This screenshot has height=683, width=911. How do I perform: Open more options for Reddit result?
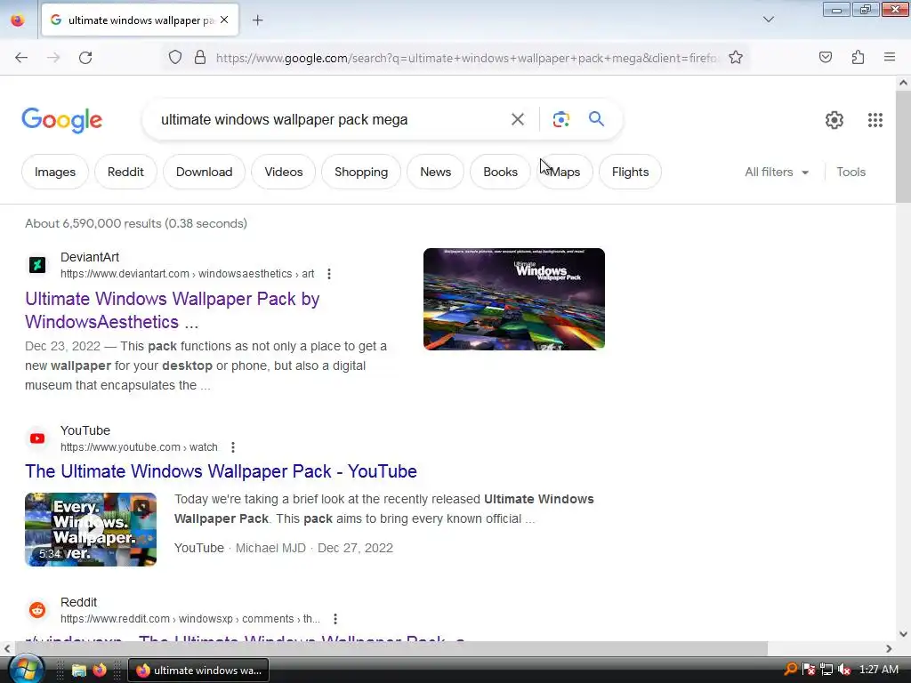(x=335, y=619)
